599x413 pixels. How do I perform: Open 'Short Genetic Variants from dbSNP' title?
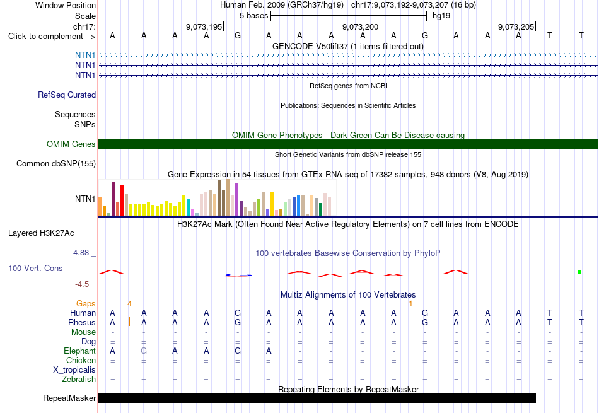pos(348,154)
